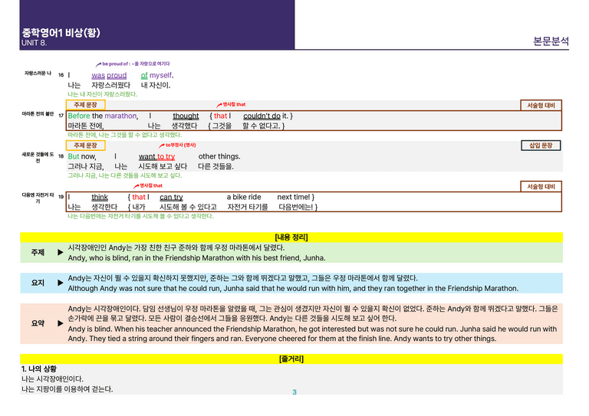Click the '주제' row label

[x=38, y=253]
